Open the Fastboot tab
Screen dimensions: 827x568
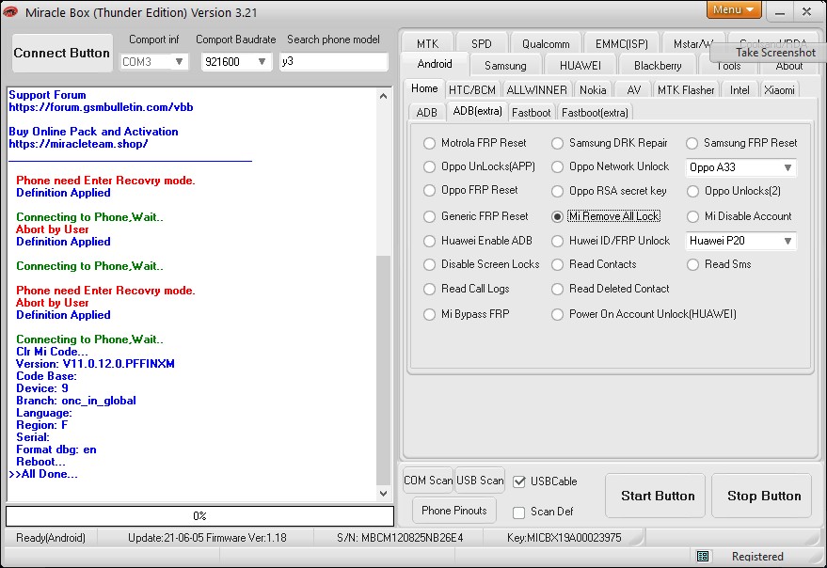(x=531, y=113)
